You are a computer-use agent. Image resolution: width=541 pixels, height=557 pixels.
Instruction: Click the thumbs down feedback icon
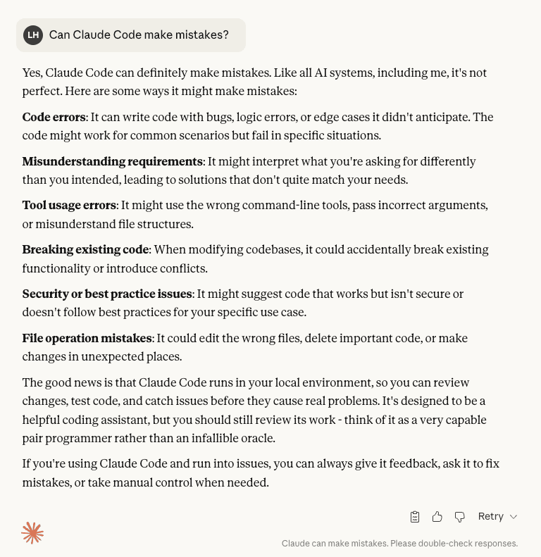[x=460, y=517]
